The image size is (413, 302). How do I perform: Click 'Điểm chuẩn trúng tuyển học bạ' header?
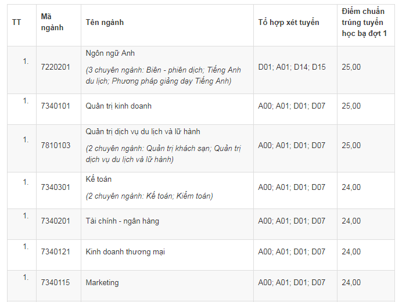coord(364,23)
